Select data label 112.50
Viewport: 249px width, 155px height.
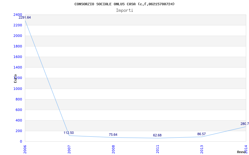click(x=68, y=133)
